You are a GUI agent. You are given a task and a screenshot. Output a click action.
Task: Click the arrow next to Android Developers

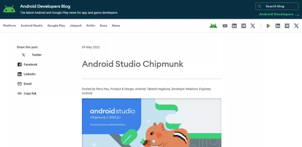297,15
